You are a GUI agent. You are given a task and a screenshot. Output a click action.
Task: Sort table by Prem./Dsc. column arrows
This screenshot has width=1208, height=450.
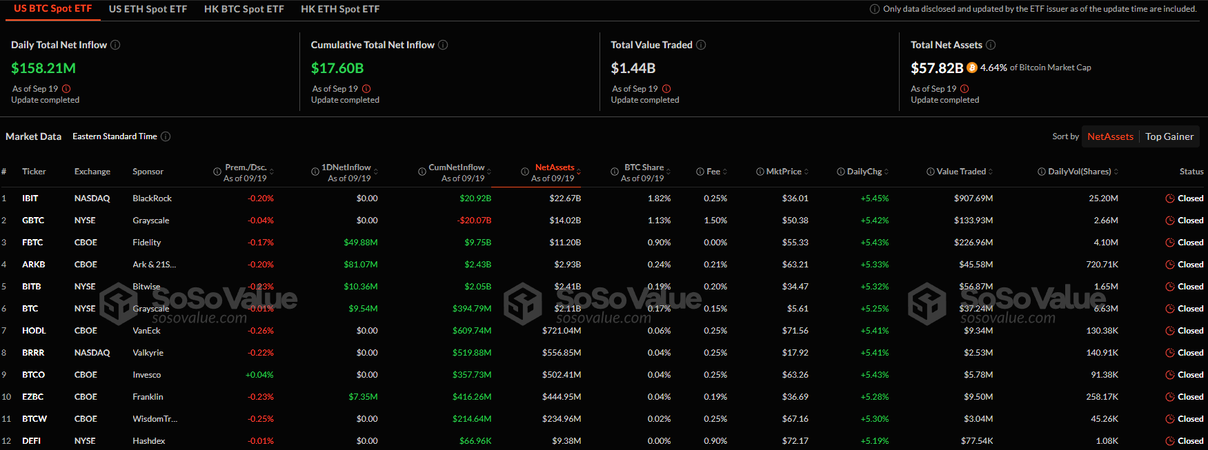click(272, 172)
